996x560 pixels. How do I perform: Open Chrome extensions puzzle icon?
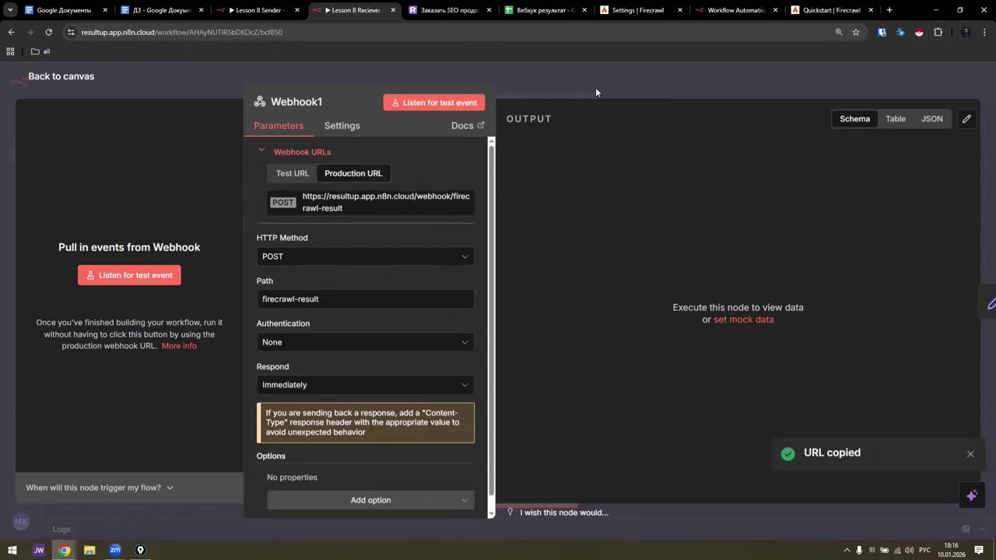click(x=938, y=32)
